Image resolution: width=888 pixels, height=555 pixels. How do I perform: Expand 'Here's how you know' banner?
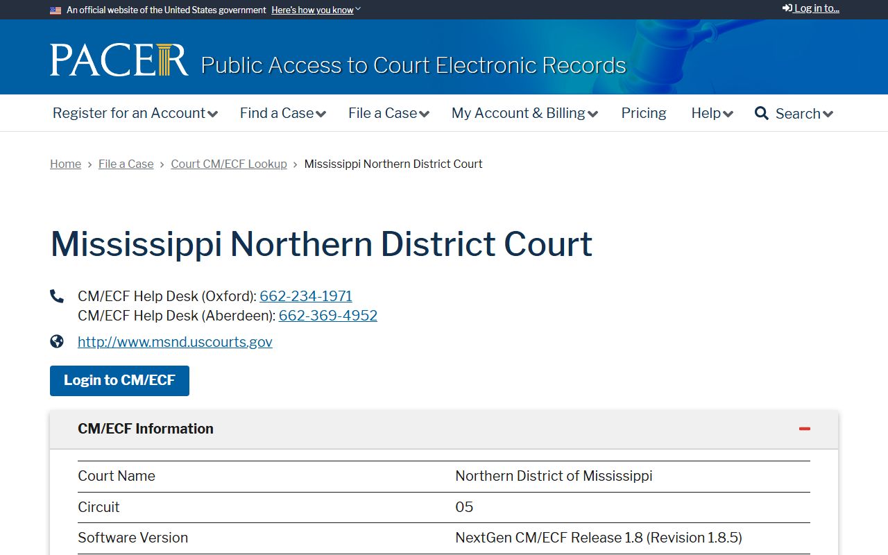316,10
